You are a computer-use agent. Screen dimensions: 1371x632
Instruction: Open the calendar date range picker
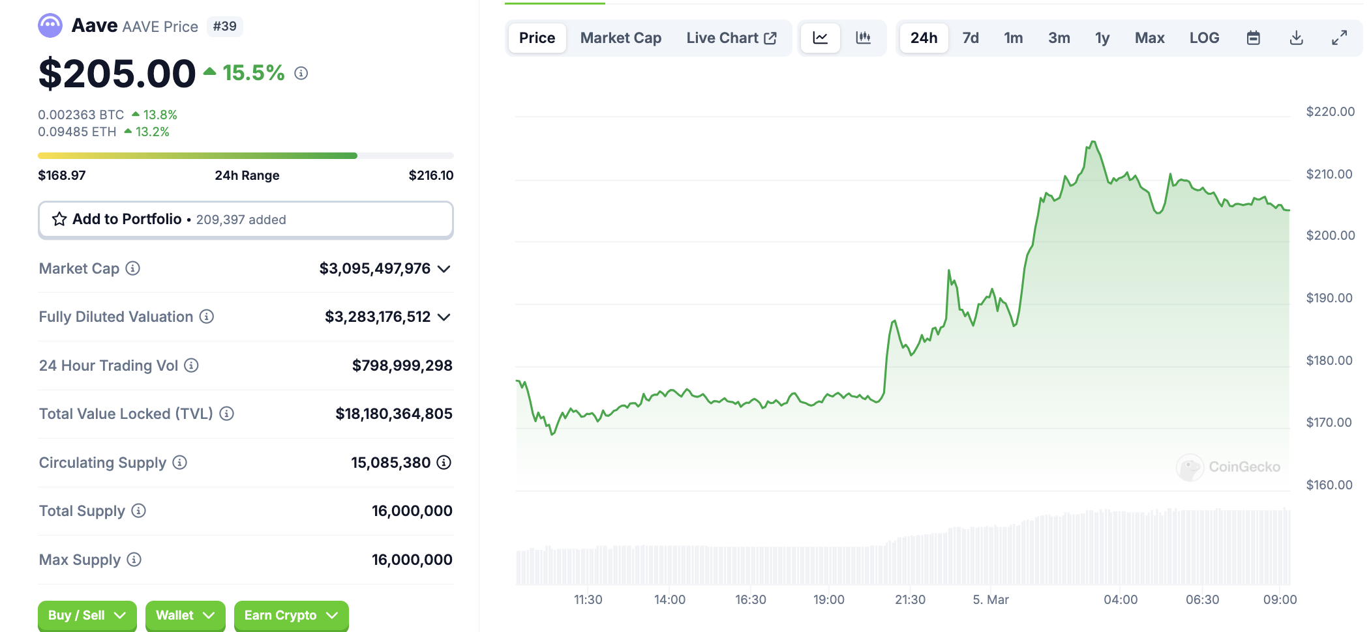(x=1253, y=38)
